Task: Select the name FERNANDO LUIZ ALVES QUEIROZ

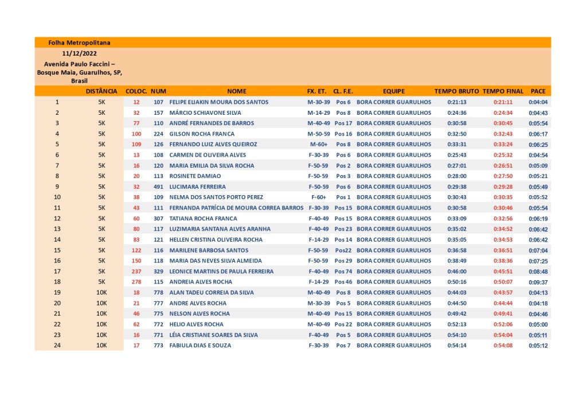Action: pyautogui.click(x=213, y=144)
